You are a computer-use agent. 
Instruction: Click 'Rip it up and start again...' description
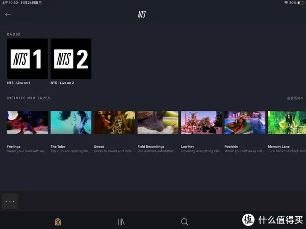[x=71, y=151]
